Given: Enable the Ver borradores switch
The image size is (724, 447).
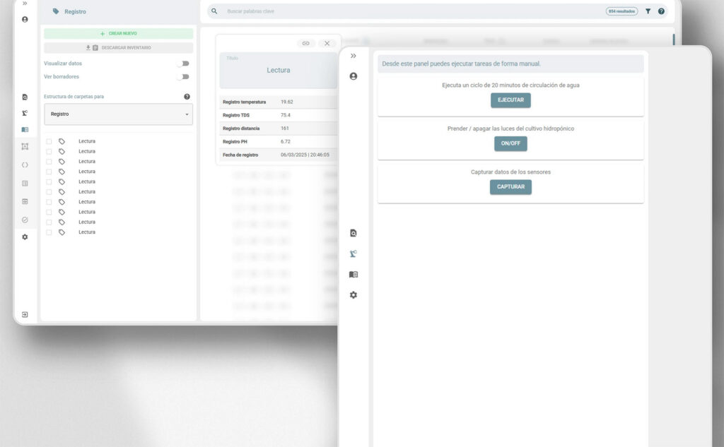Looking at the screenshot, I should pos(184,76).
